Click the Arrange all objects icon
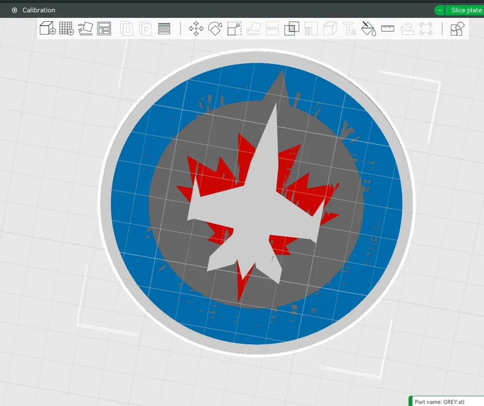This screenshot has height=406, width=484. pos(104,29)
